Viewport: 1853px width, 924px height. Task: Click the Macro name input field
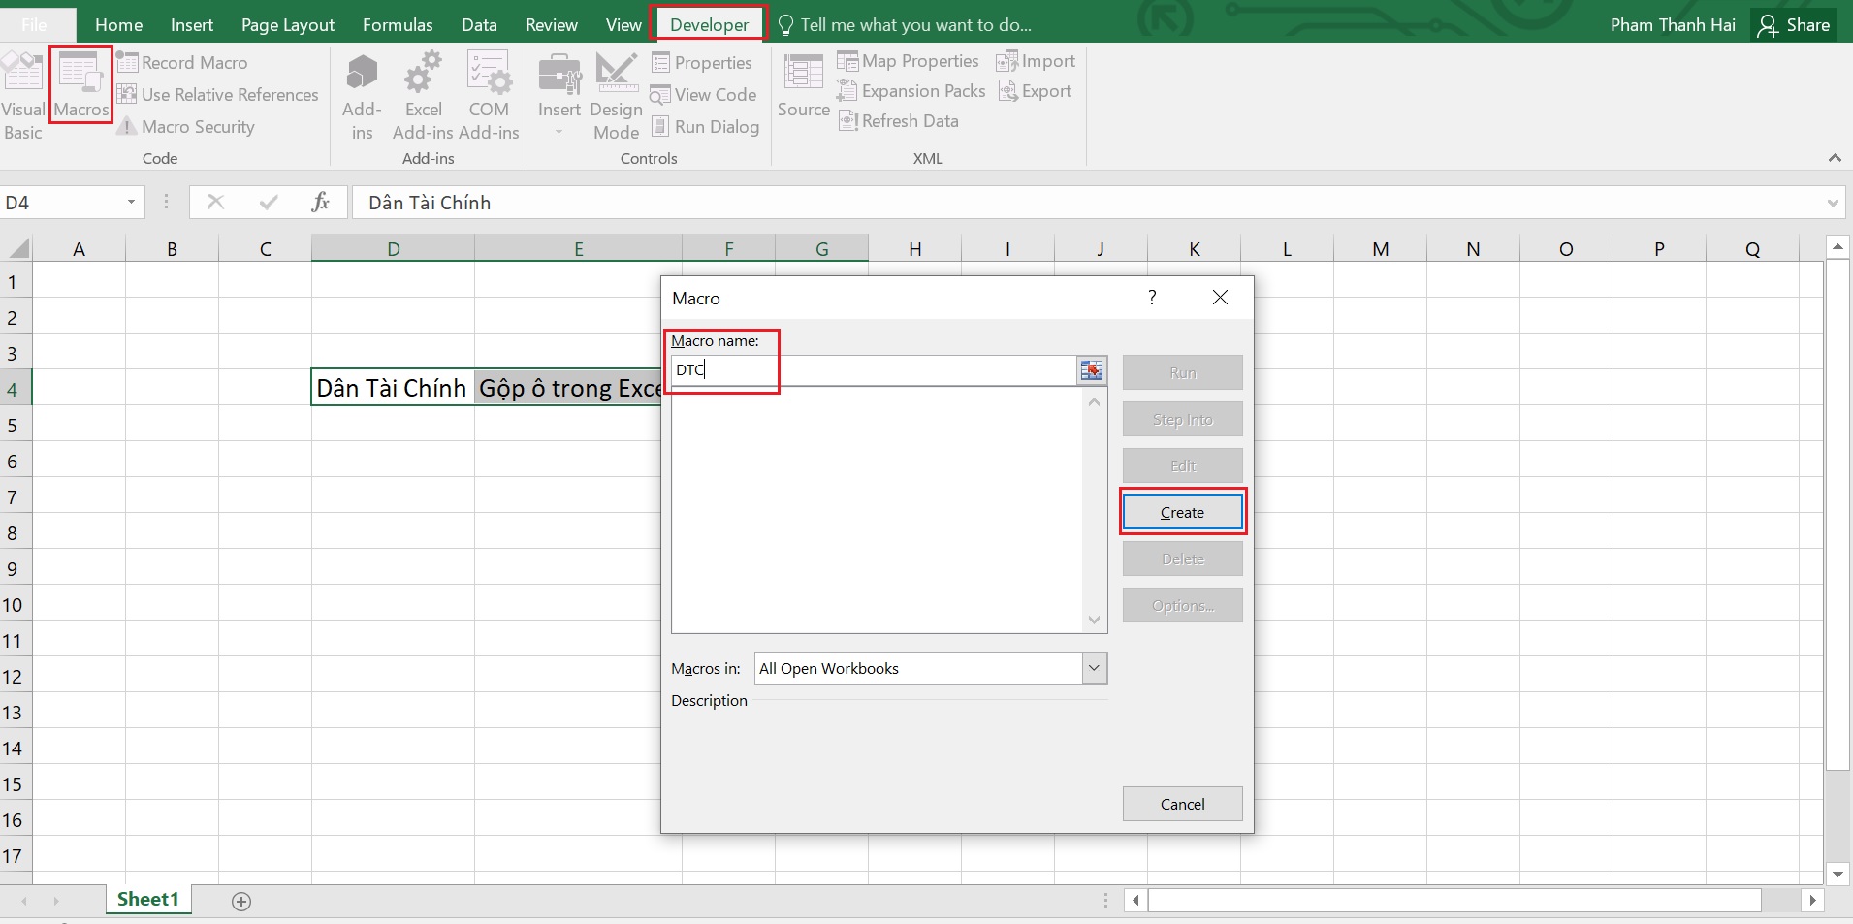[873, 370]
